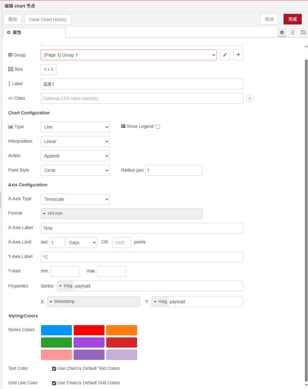Click the Y-Axis max input
This screenshot has height=389, width=308.
click(x=112, y=271)
